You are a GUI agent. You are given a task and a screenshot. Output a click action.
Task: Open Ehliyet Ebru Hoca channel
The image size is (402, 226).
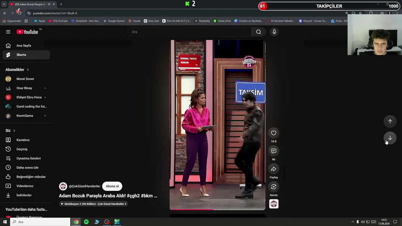[26, 97]
